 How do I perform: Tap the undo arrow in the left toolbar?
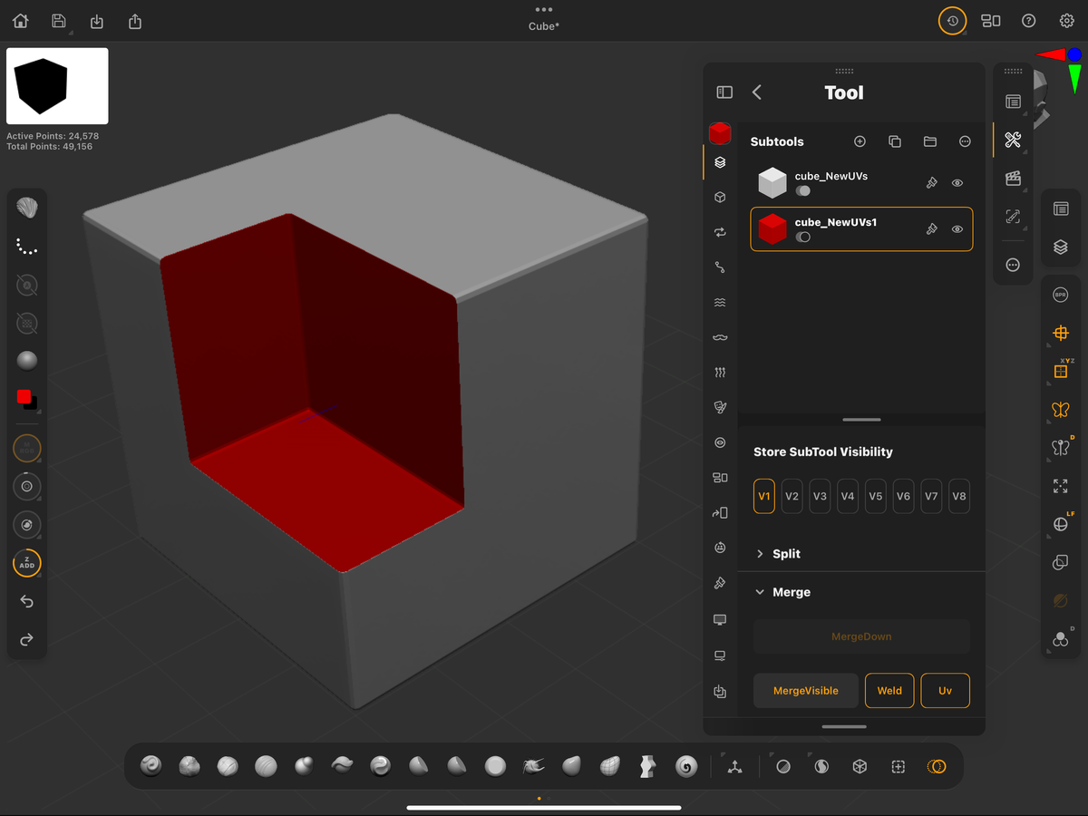tap(26, 601)
